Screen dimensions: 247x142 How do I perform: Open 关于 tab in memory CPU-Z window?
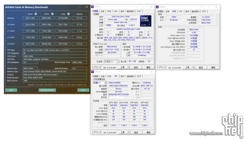coord(204,12)
